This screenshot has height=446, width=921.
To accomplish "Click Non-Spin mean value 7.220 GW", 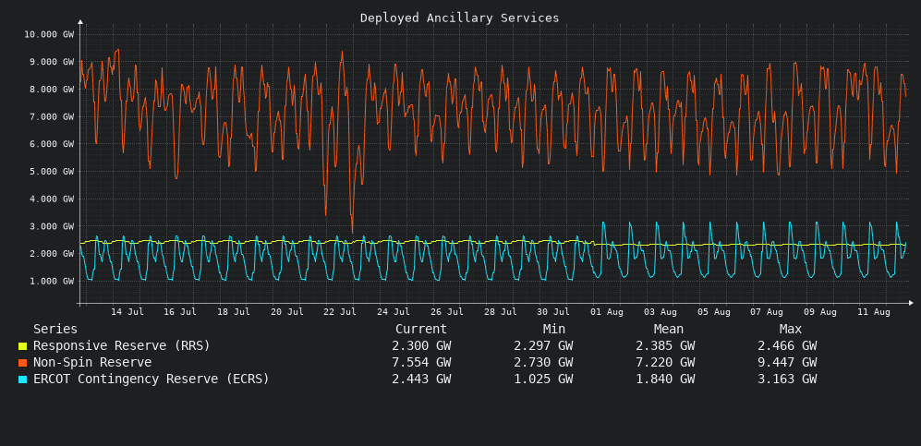I will [x=665, y=363].
